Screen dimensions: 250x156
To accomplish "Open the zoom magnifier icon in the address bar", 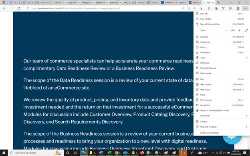I will (195, 8).
